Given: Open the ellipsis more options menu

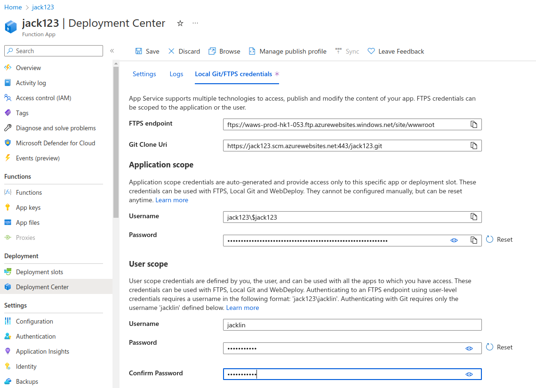Looking at the screenshot, I should [x=195, y=23].
